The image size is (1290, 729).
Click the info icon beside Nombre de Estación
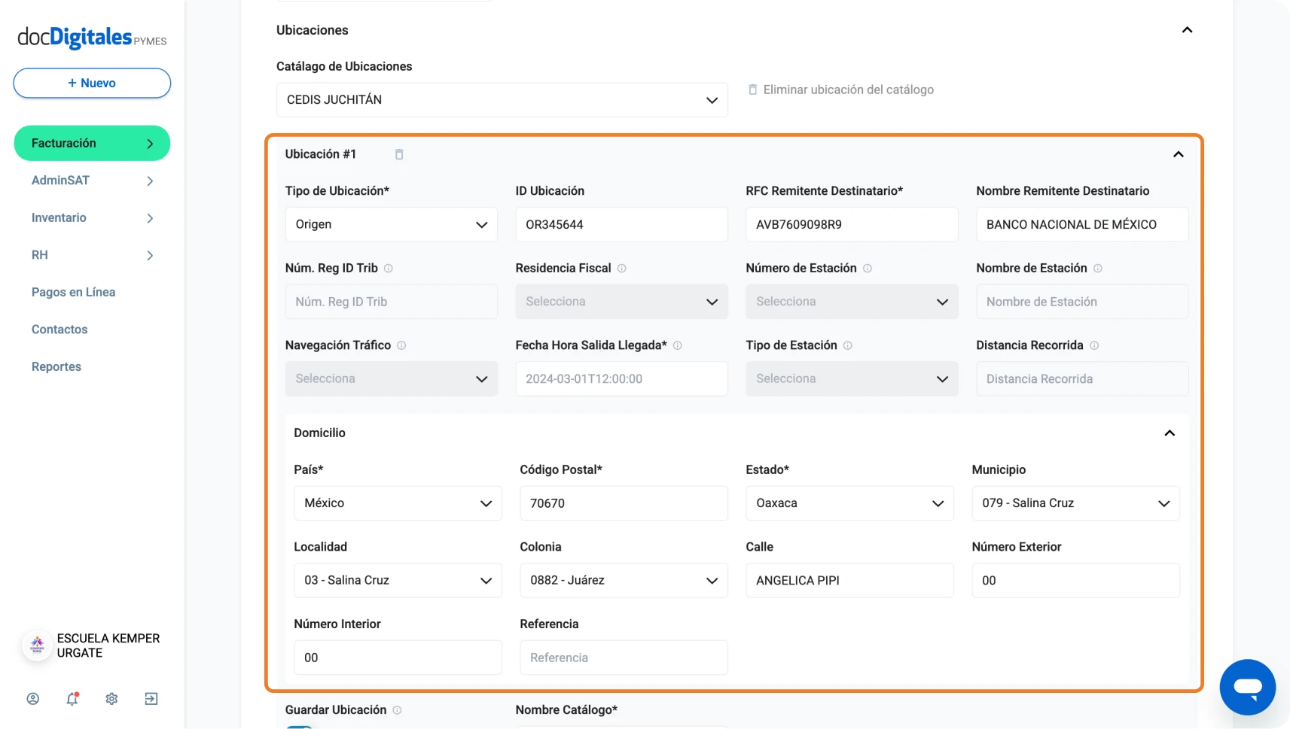click(x=1098, y=269)
